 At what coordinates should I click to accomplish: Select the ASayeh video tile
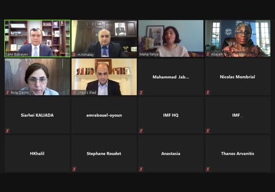(x=238, y=39)
